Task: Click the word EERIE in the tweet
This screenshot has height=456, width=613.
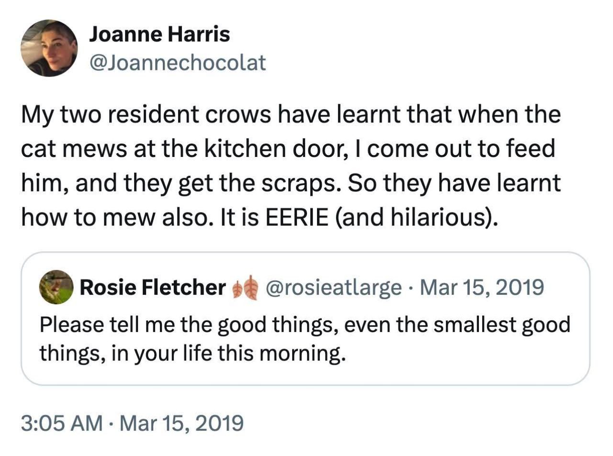Action: click(x=297, y=218)
